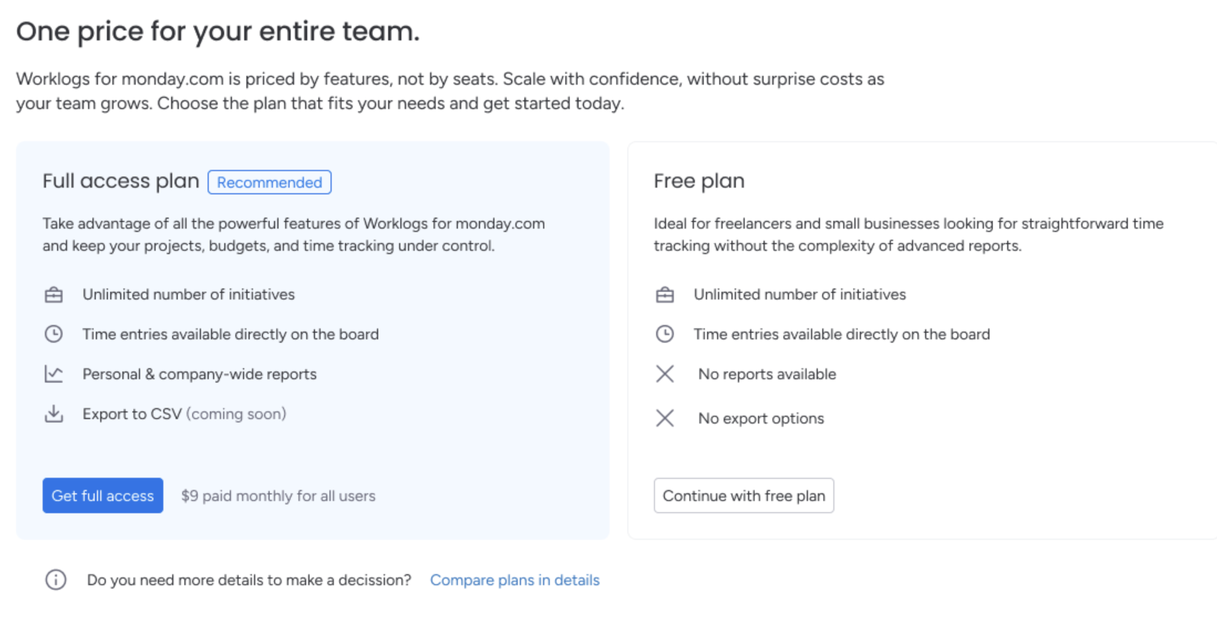Click the X icon beside No reports available
The image size is (1217, 640).
pos(665,374)
